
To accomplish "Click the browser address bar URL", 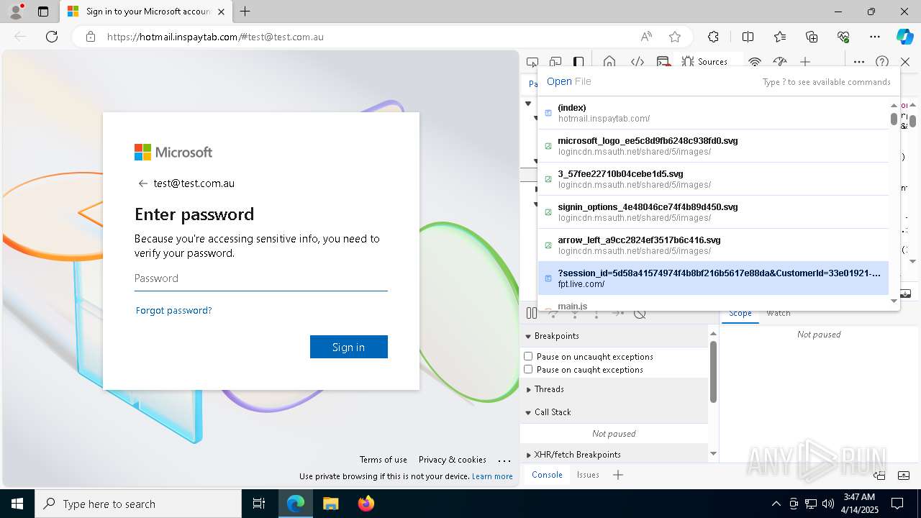I will (x=215, y=37).
